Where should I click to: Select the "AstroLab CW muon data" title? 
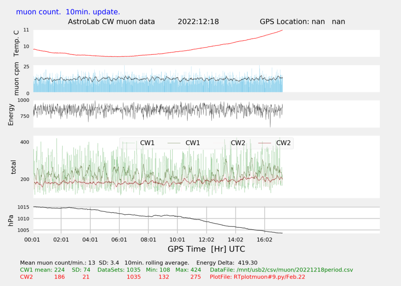(x=111, y=22)
